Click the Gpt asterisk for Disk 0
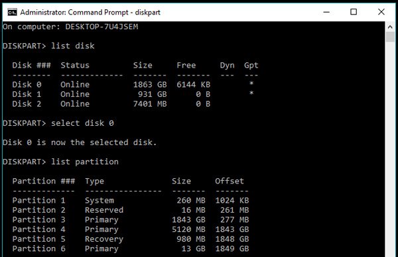The height and width of the screenshot is (257, 398). pos(251,83)
